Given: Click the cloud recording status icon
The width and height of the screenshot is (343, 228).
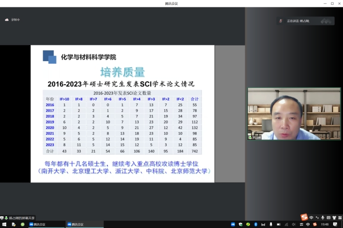Looking at the screenshot, I should pos(7,20).
